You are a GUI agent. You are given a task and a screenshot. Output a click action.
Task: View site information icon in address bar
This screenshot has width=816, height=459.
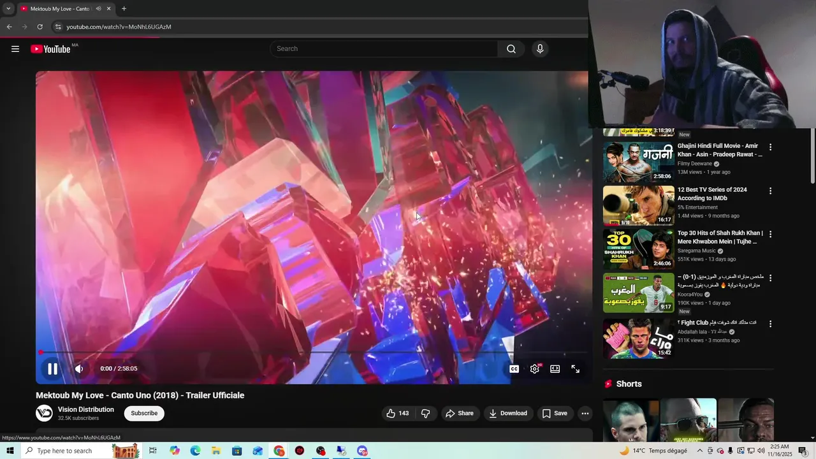point(57,27)
